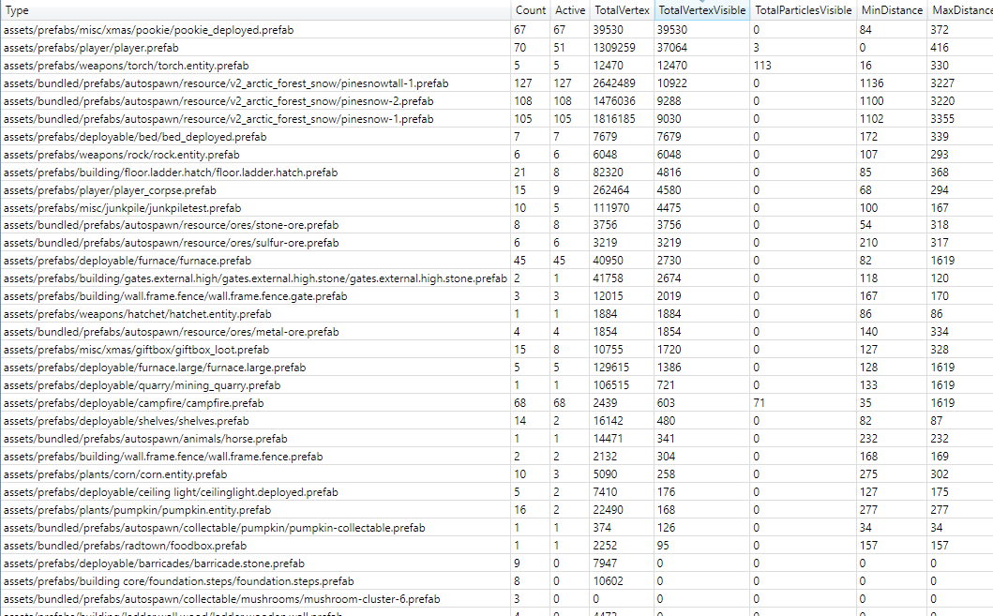993x616 pixels.
Task: Select the shelves.prefab row
Action: click(497, 420)
